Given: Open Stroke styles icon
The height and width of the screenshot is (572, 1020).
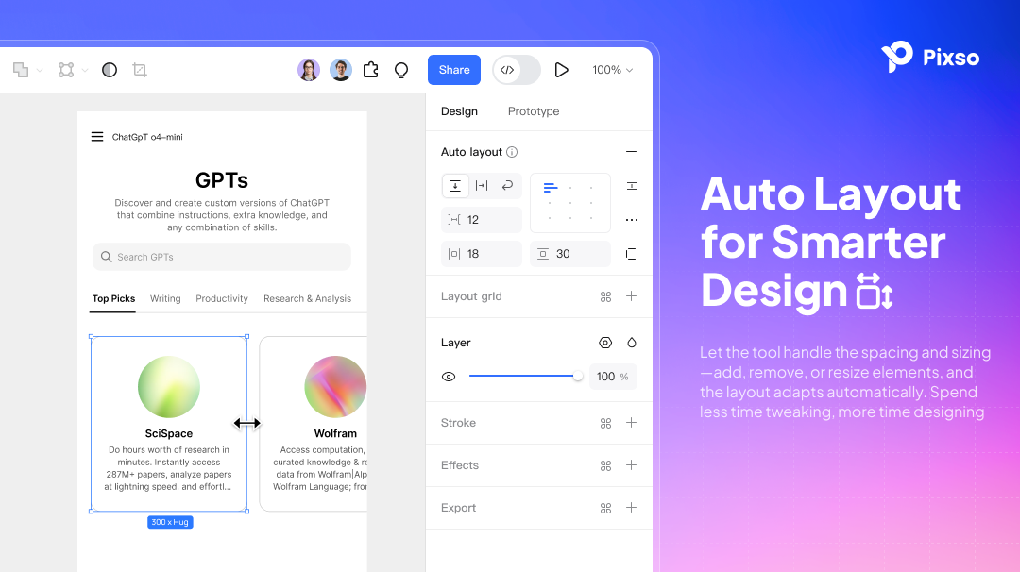Looking at the screenshot, I should (x=605, y=423).
